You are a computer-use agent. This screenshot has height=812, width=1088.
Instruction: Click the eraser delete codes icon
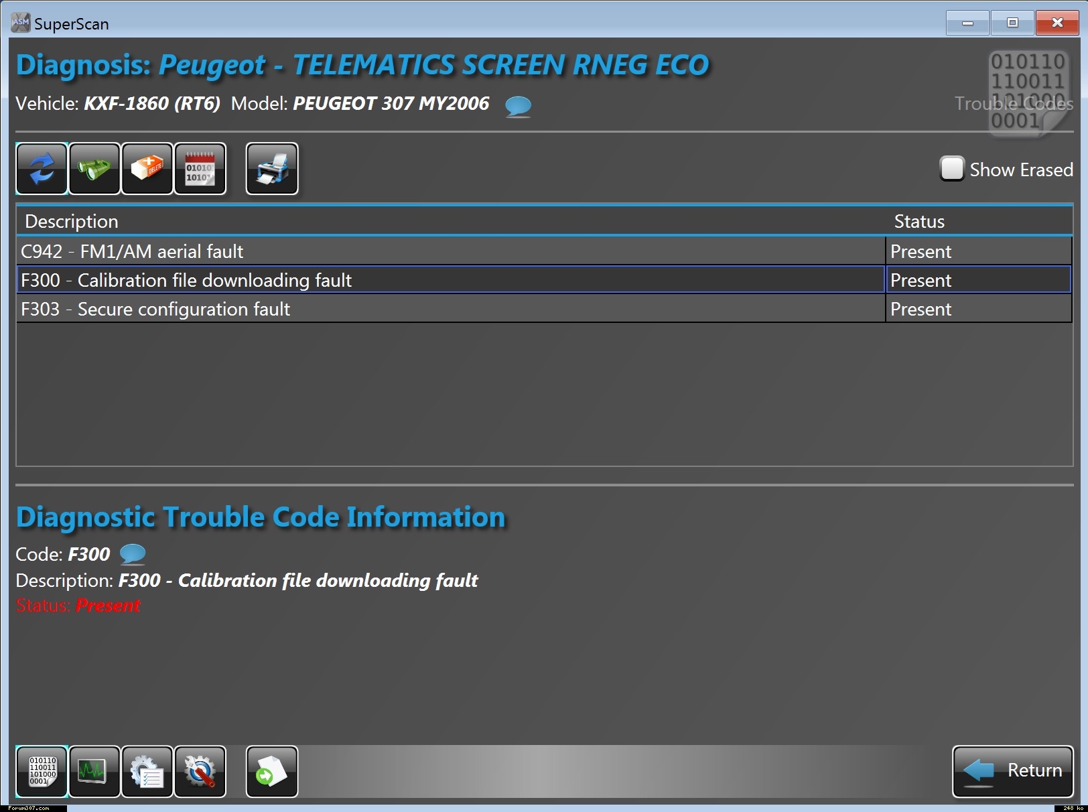(147, 169)
